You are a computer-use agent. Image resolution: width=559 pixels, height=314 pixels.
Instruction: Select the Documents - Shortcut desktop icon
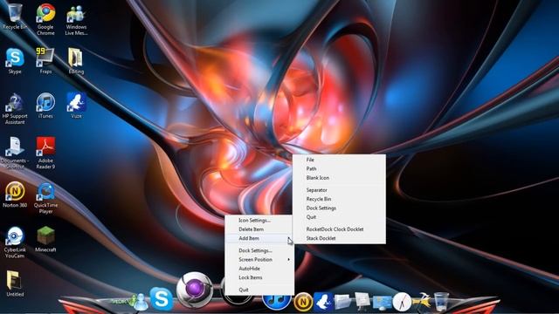click(x=15, y=153)
